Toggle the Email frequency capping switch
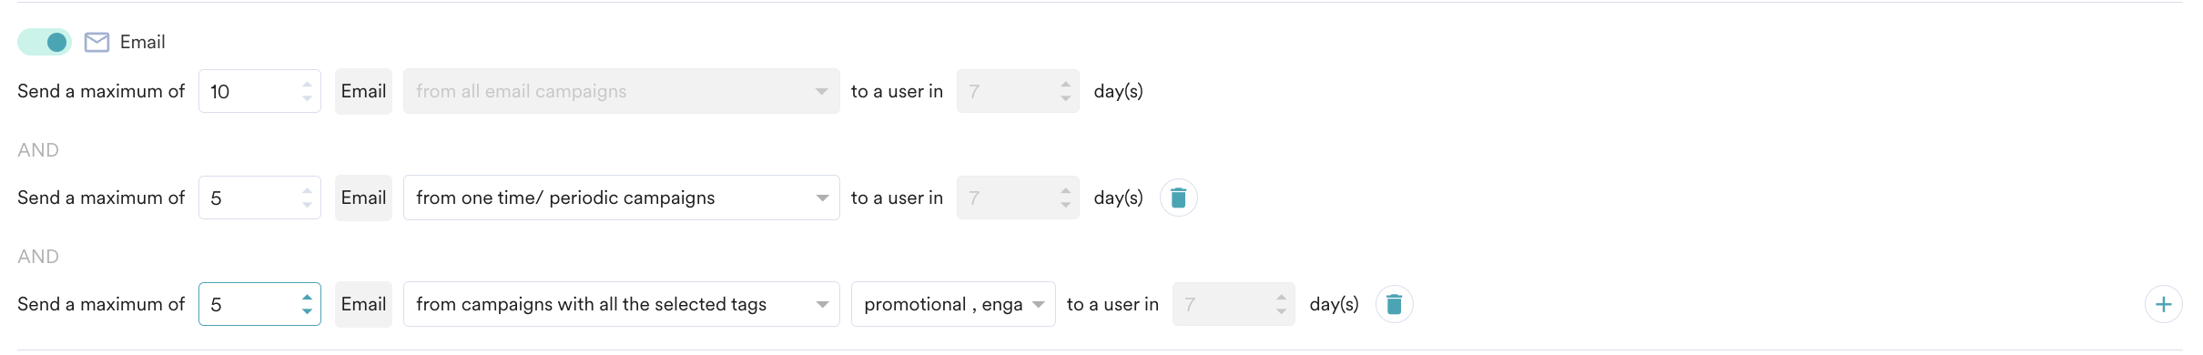Viewport: 2203px width, 355px height. pos(45,42)
